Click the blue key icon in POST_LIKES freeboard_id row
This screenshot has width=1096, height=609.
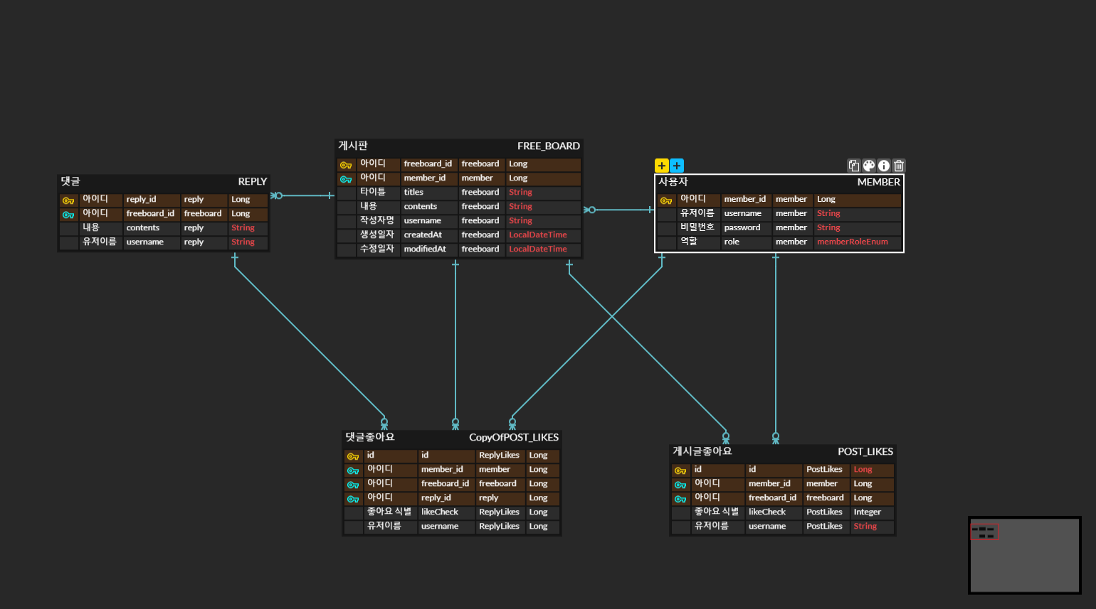pos(680,499)
